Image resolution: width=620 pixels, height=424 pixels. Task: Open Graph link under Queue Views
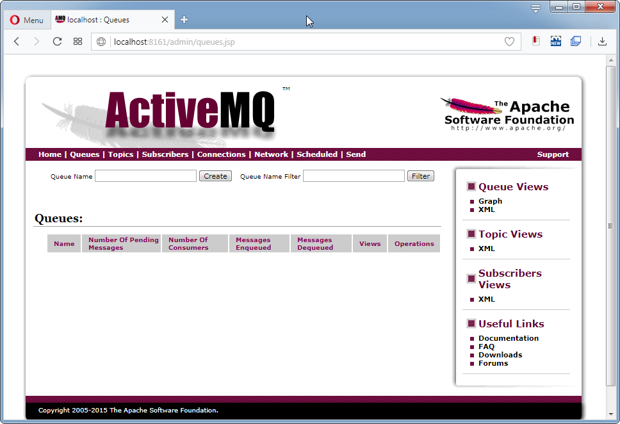tap(491, 201)
